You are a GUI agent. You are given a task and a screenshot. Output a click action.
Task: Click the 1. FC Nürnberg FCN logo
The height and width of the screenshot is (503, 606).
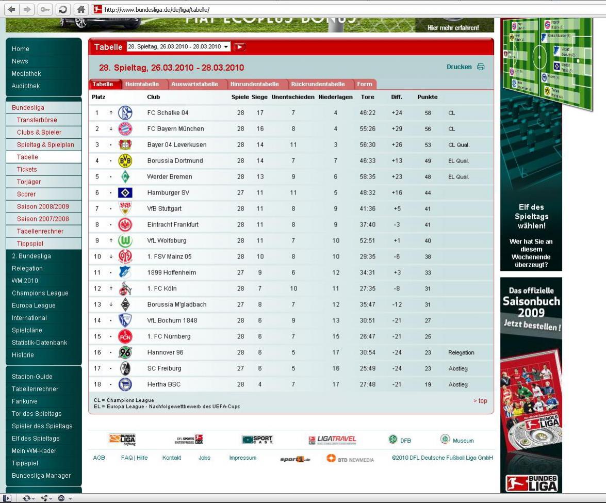point(125,336)
